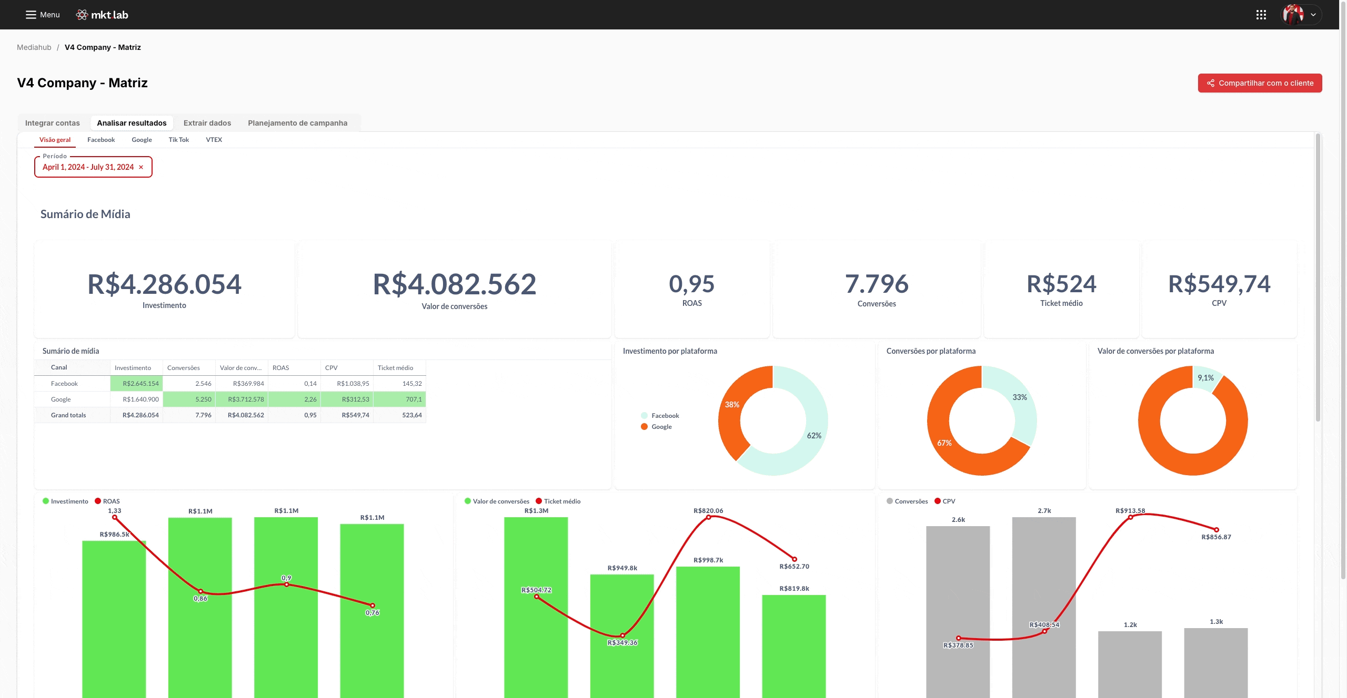Click the 9,1% conversion value donut slice
Image resolution: width=1347 pixels, height=698 pixels.
click(x=1205, y=378)
